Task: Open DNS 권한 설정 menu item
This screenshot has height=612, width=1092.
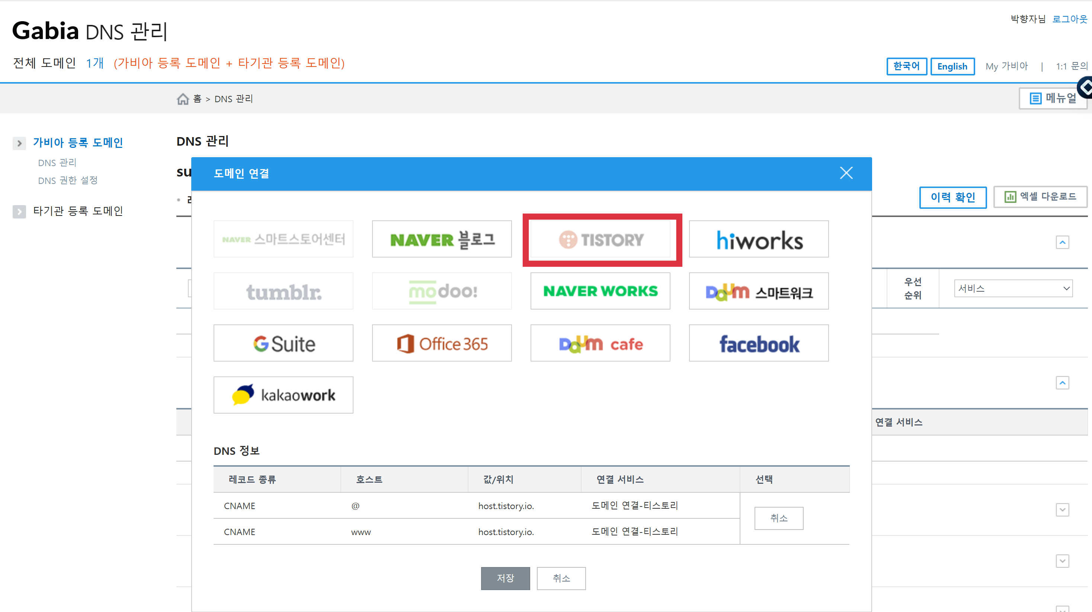Action: (x=68, y=181)
